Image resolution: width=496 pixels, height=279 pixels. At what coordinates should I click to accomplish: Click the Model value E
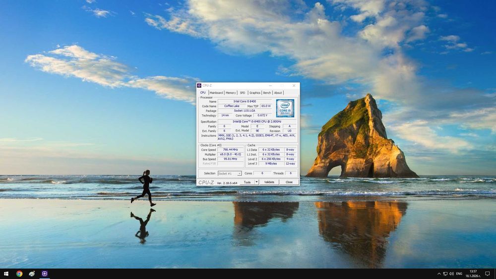coord(257,126)
